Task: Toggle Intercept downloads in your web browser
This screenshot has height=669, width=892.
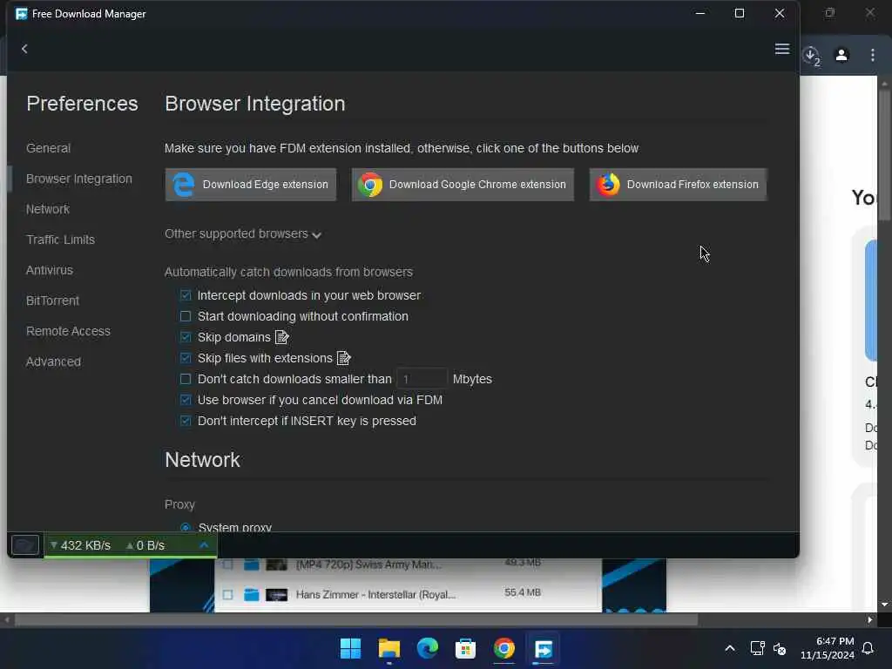Action: (x=186, y=295)
